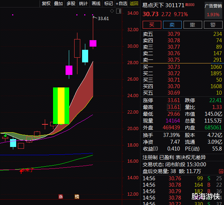Open the 统计 statistics tool

(x=83, y=4)
